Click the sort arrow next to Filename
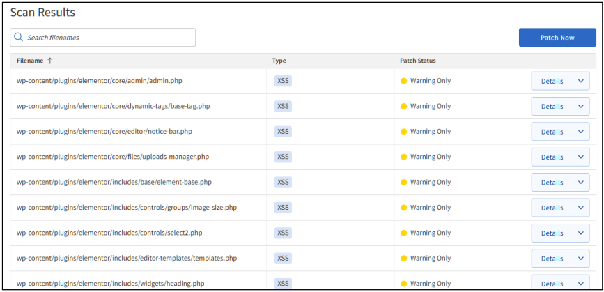The height and width of the screenshot is (292, 604). pyautogui.click(x=50, y=61)
